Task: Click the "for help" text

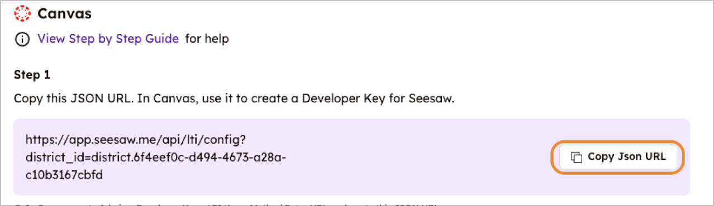Action: tap(207, 39)
